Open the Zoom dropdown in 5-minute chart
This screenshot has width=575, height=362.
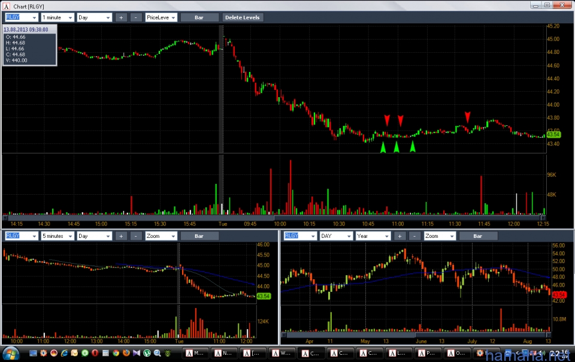[x=173, y=236]
